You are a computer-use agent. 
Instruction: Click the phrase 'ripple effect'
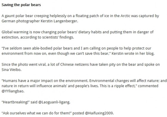(125, 86)
